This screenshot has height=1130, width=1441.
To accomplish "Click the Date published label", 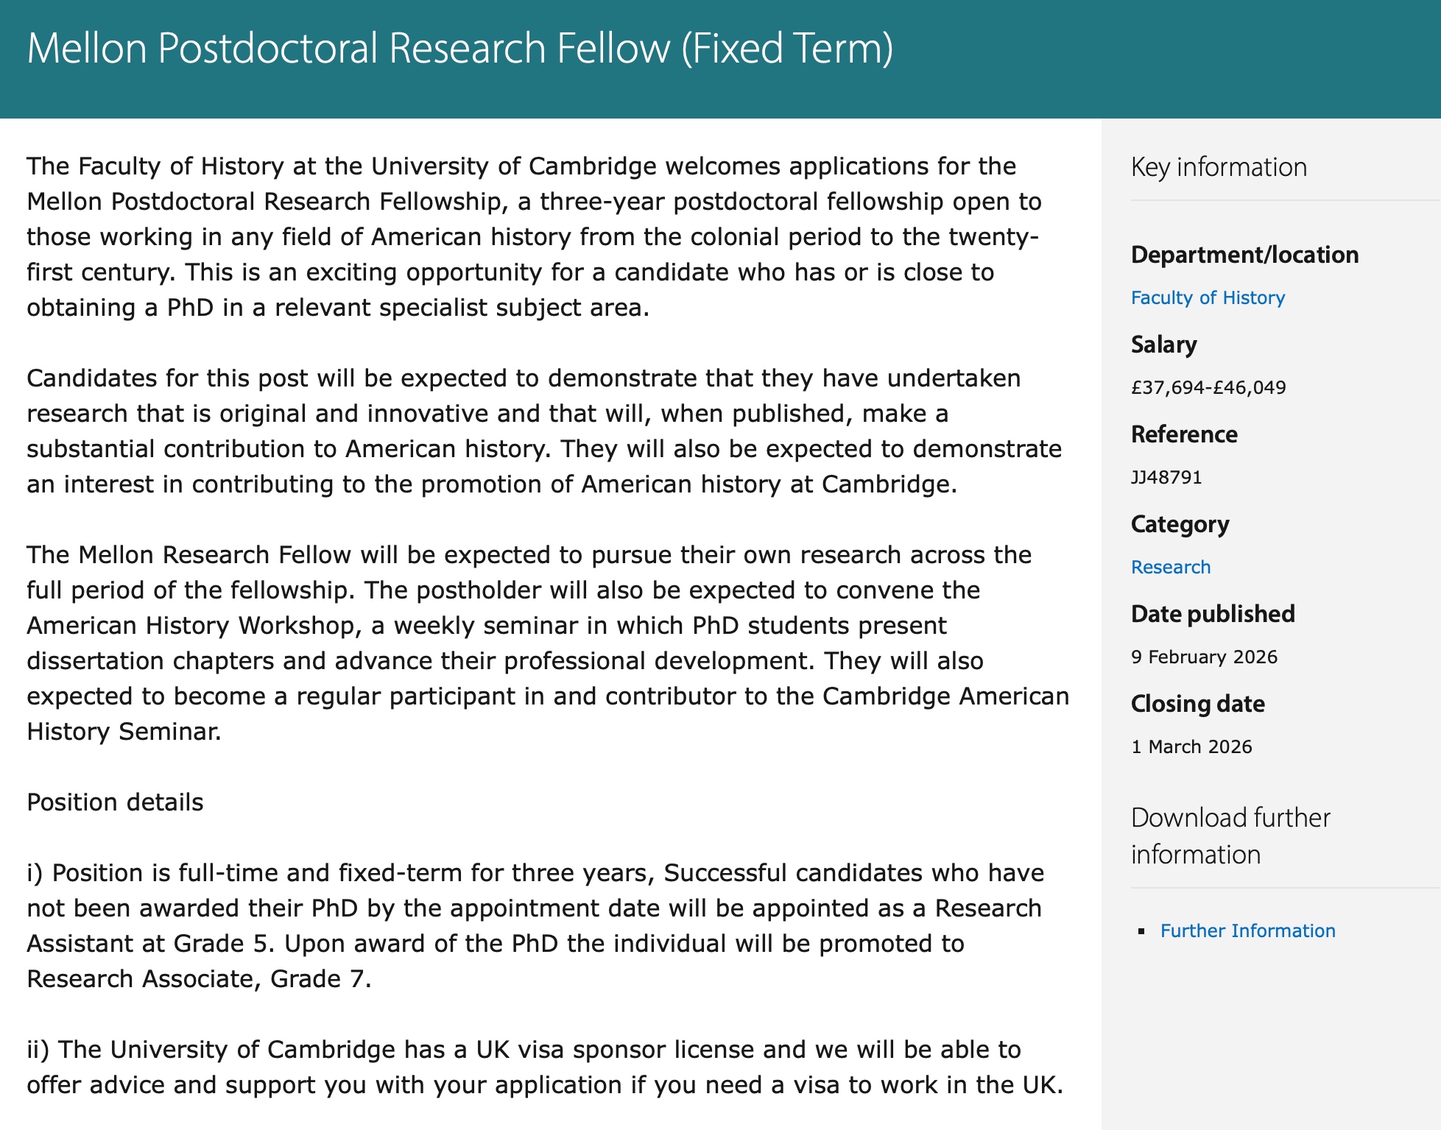I will [1212, 614].
